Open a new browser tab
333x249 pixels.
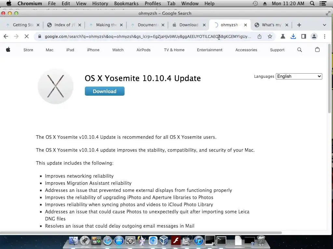pyautogui.click(x=299, y=25)
